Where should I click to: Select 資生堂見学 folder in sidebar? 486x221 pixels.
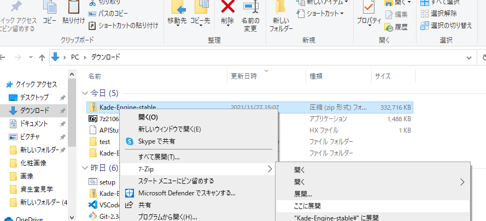[33, 189]
